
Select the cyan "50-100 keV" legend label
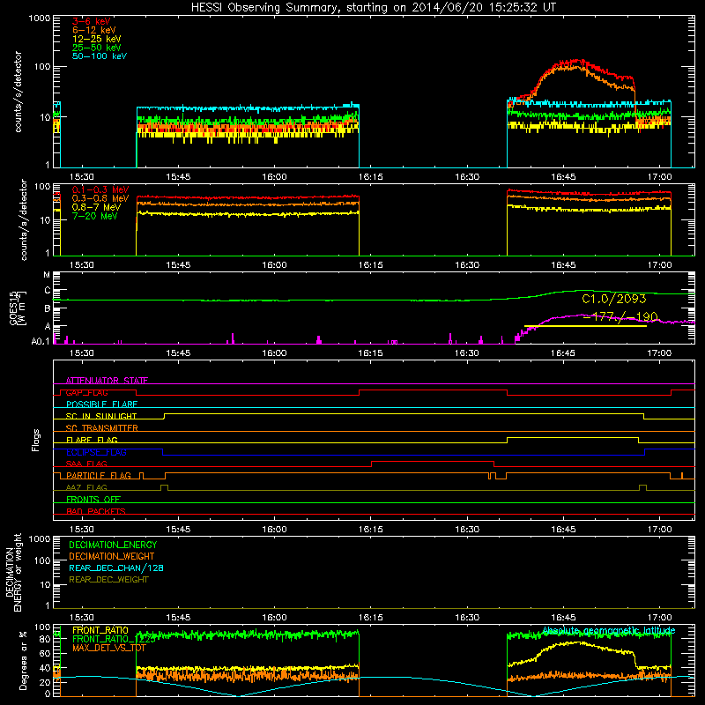(100, 56)
